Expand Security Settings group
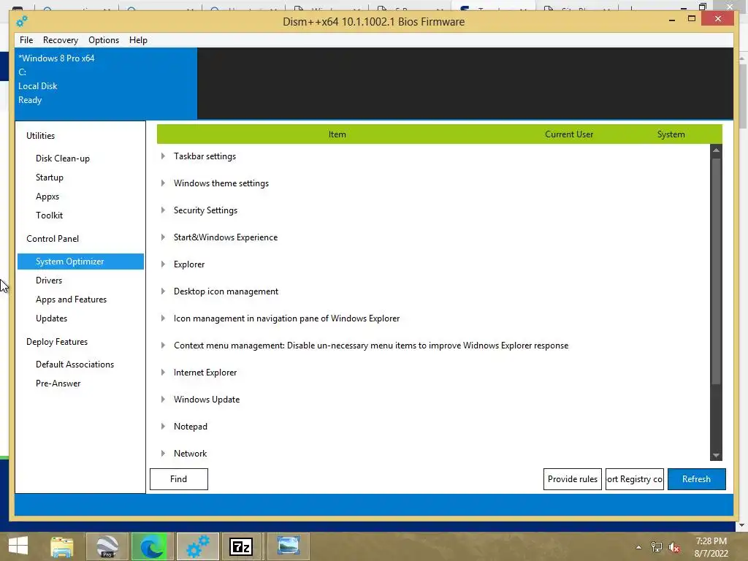 coord(163,210)
